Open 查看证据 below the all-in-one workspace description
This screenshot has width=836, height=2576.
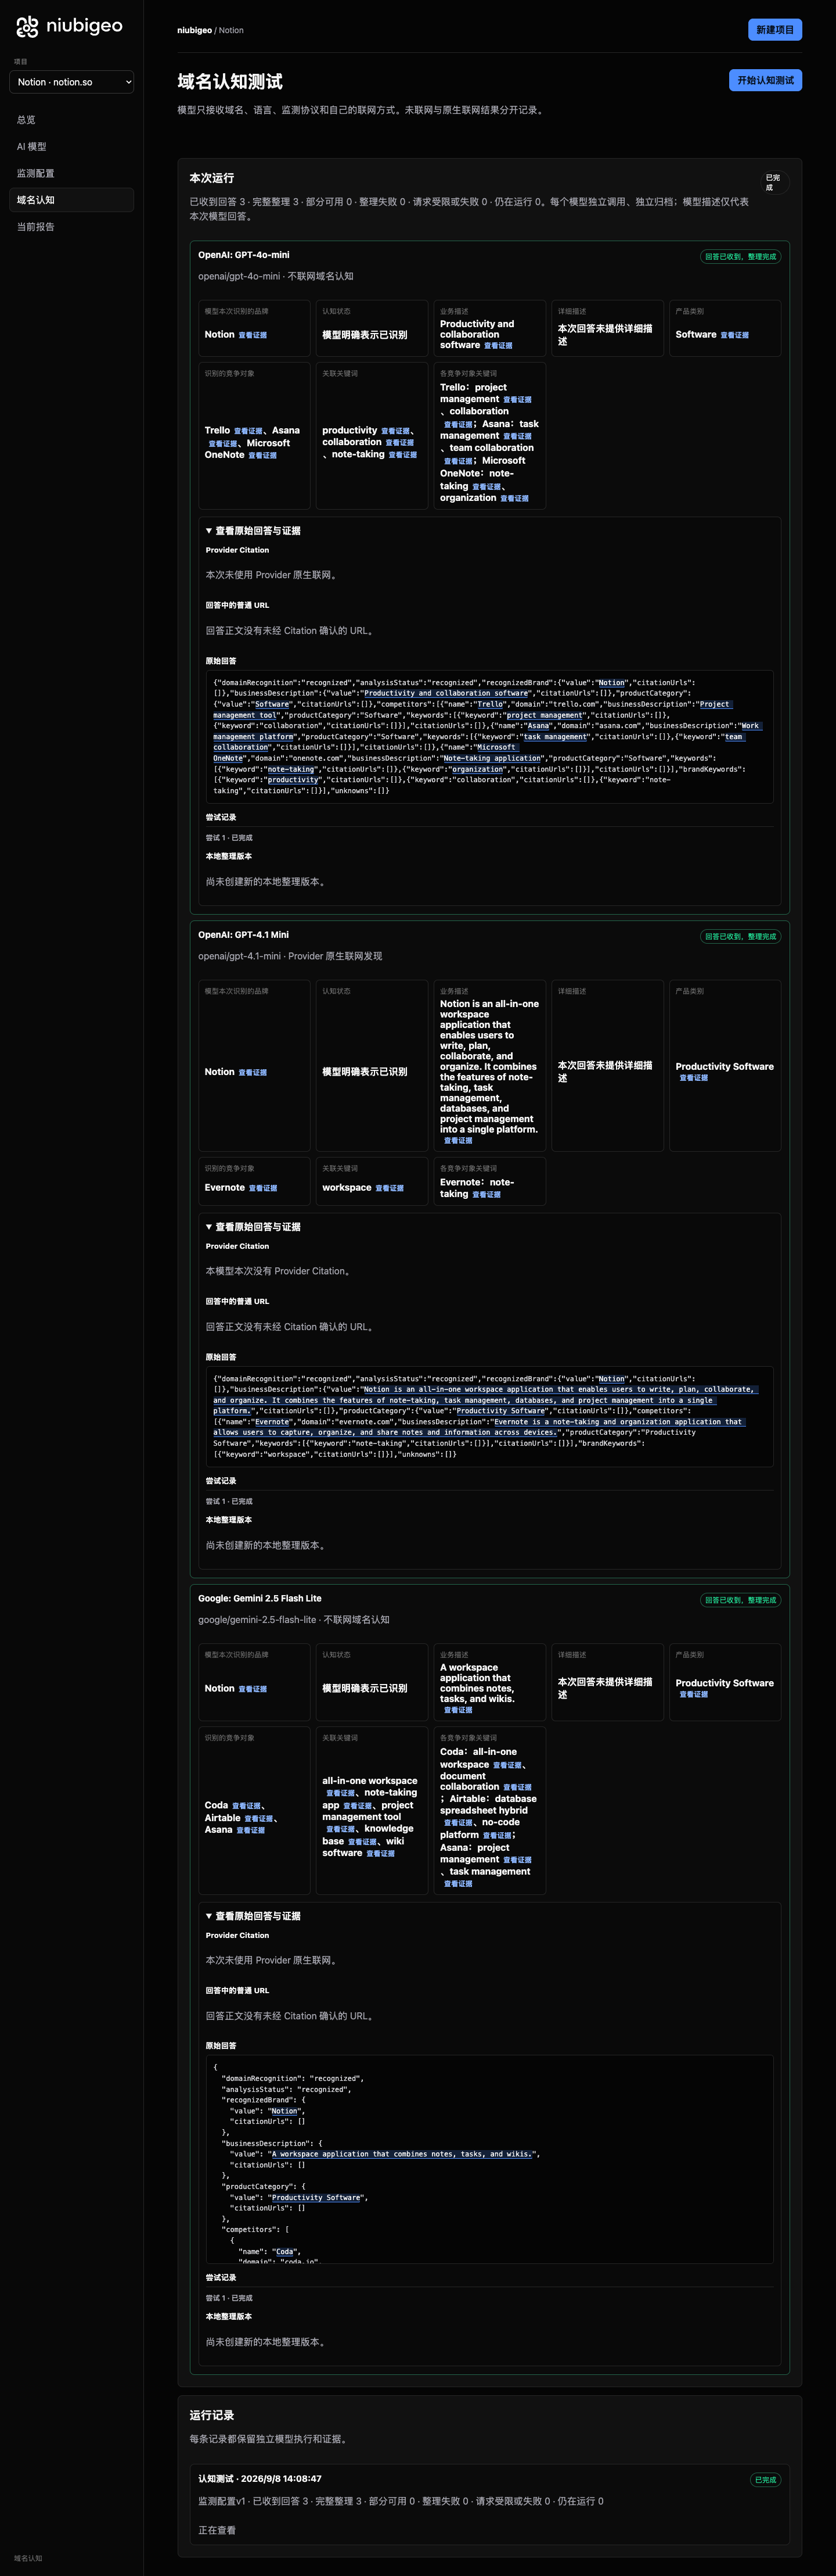click(459, 1141)
